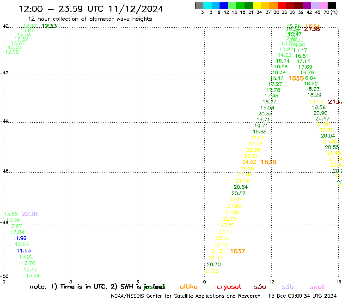Viewport: 342px width, 300px height.
Task: Click the gray swatch in the color scale
Action: [x=199, y=6]
